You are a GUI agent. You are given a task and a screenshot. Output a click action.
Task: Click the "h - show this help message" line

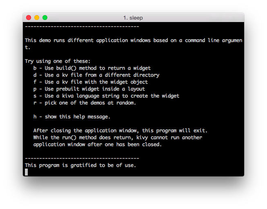72,117
